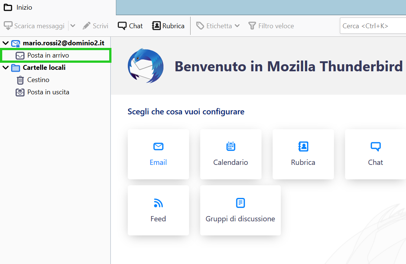Open the Cestino trash folder
The image size is (406, 264).
point(38,80)
